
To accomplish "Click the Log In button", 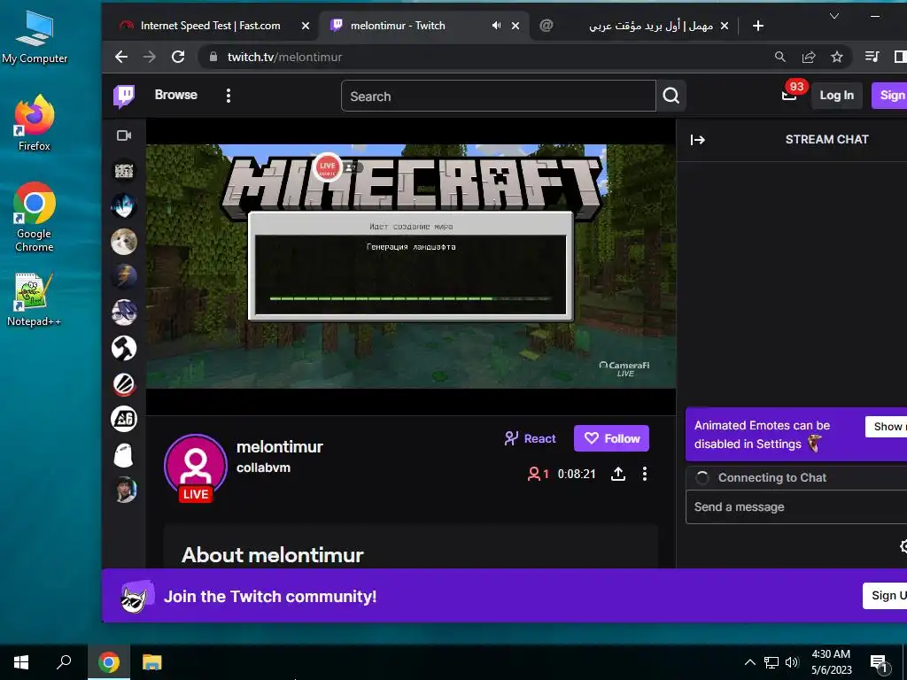I will point(836,96).
